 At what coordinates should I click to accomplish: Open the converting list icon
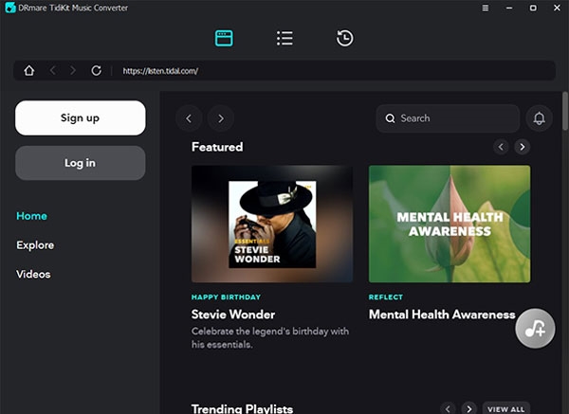point(284,38)
